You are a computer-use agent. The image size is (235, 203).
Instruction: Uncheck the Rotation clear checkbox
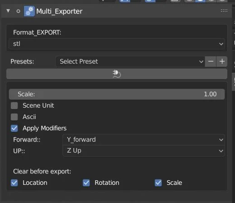click(x=86, y=183)
